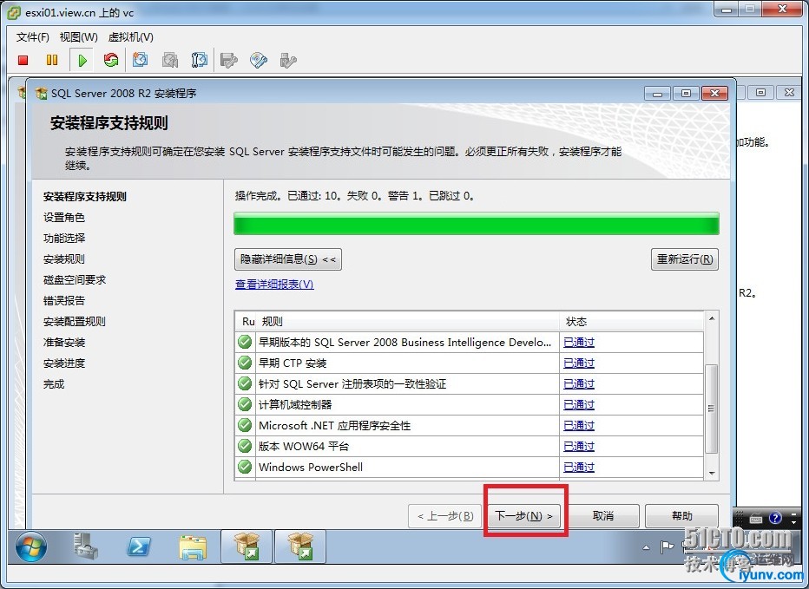This screenshot has height=589, width=809.
Task: Open the 视图(W) menu
Action: (78, 37)
